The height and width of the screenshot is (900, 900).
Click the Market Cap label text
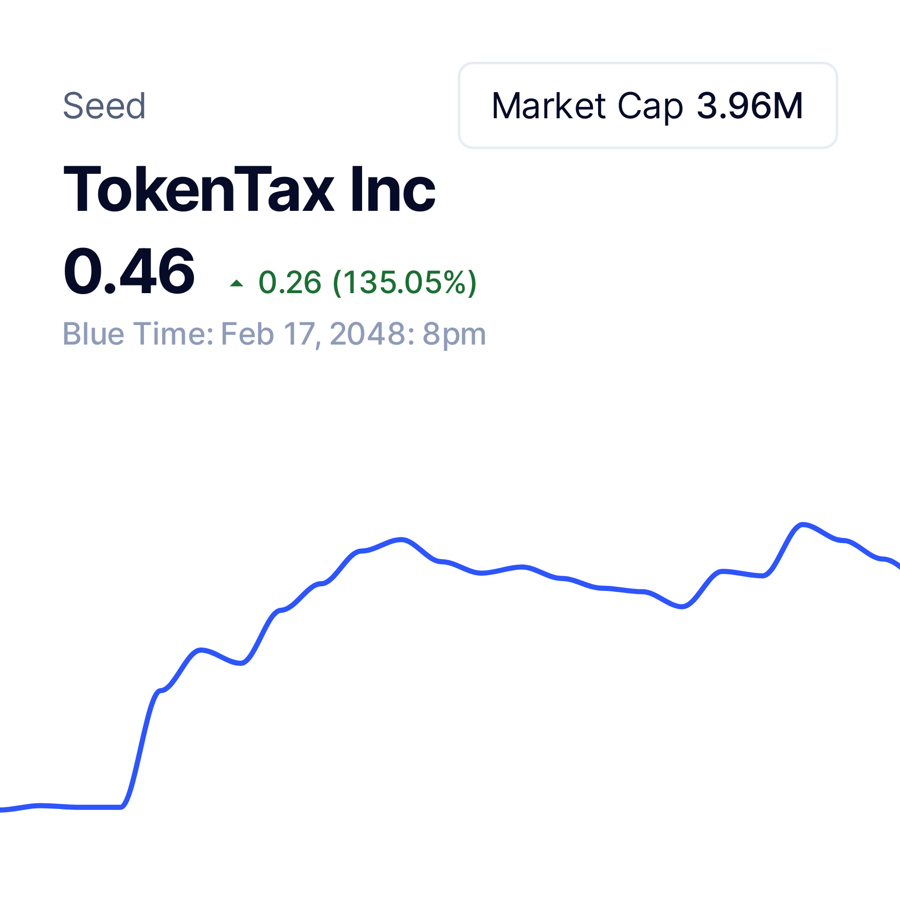click(587, 107)
